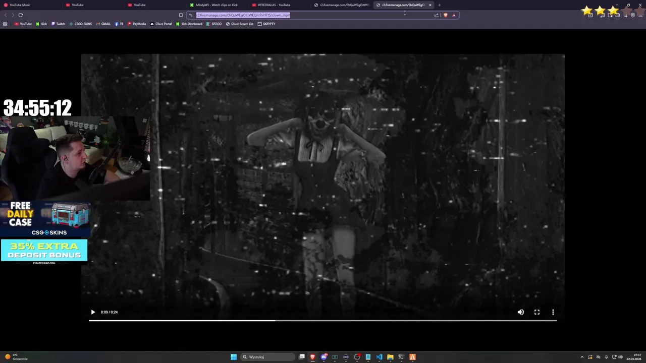Open the microphone tray icon
The image size is (646, 363).
(x=606, y=357)
